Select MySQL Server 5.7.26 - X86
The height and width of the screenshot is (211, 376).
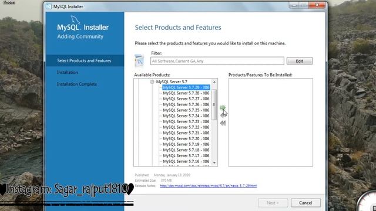click(x=186, y=104)
